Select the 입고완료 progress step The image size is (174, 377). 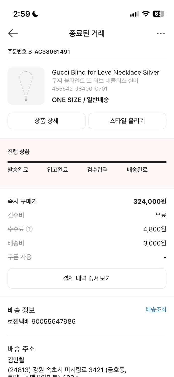(57, 170)
